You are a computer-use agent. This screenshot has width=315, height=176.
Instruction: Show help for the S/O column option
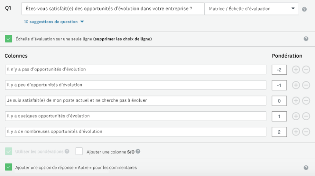coord(138,151)
